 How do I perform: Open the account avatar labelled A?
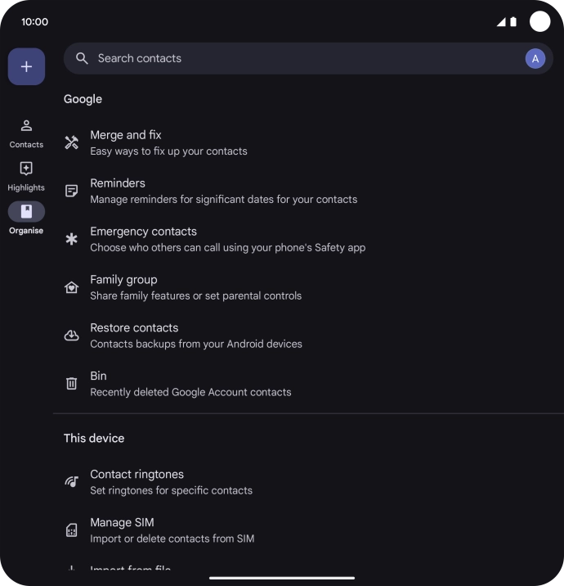pyautogui.click(x=535, y=58)
